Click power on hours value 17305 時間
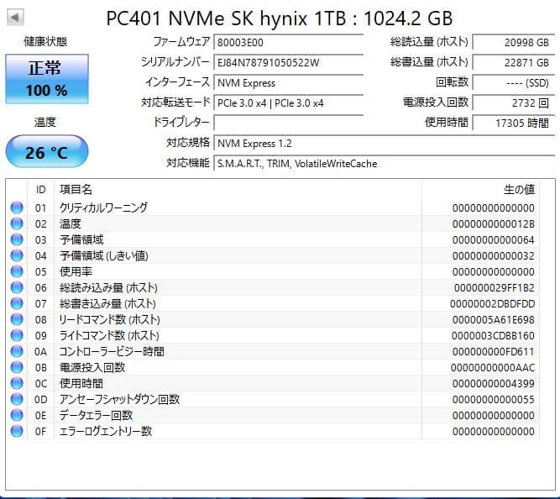The height and width of the screenshot is (499, 560). pyautogui.click(x=514, y=123)
